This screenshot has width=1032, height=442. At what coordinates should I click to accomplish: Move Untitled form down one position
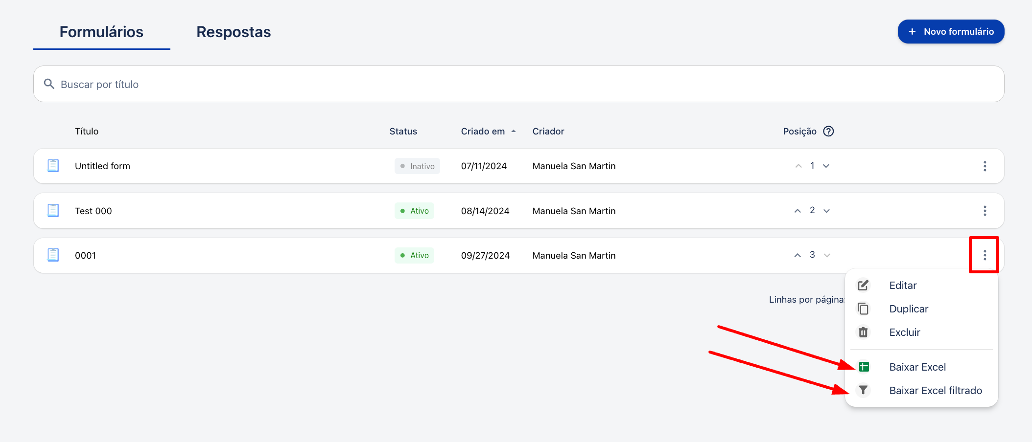(826, 166)
